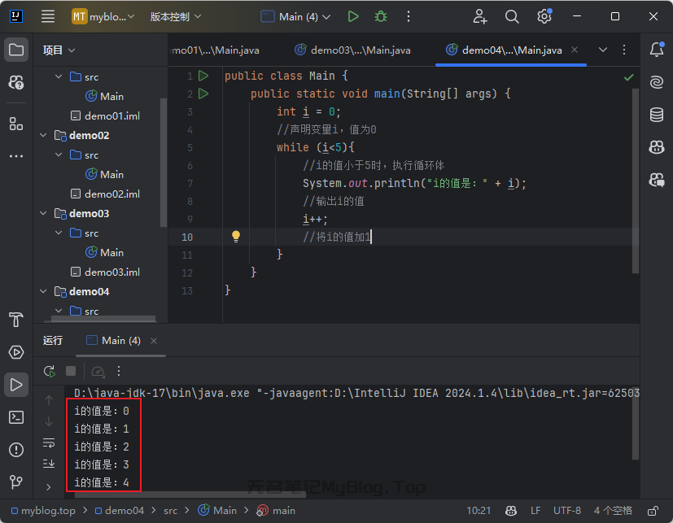Screen dimensions: 673x523
Task: Click the lightbulb intention icon on line 10
Action: coord(236,237)
